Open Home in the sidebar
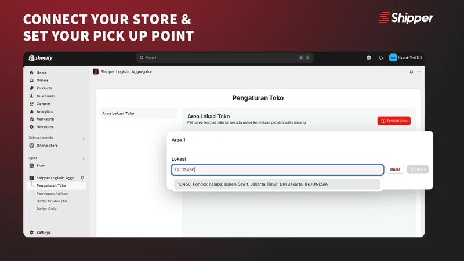This screenshot has width=464, height=261. pos(41,72)
